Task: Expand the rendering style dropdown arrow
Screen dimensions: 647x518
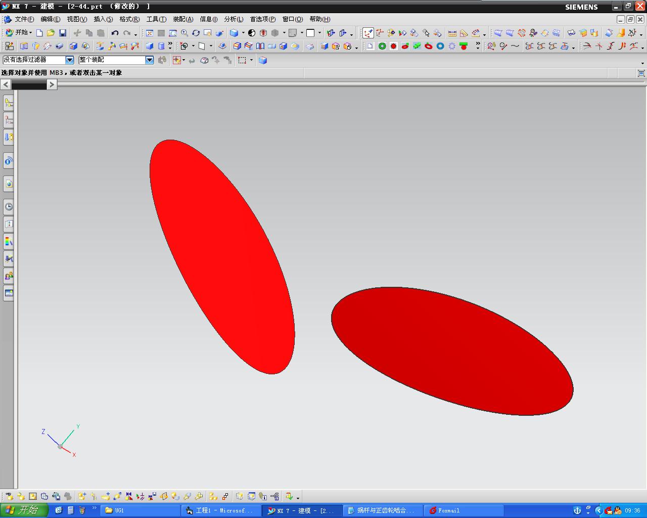Action: coord(243,33)
